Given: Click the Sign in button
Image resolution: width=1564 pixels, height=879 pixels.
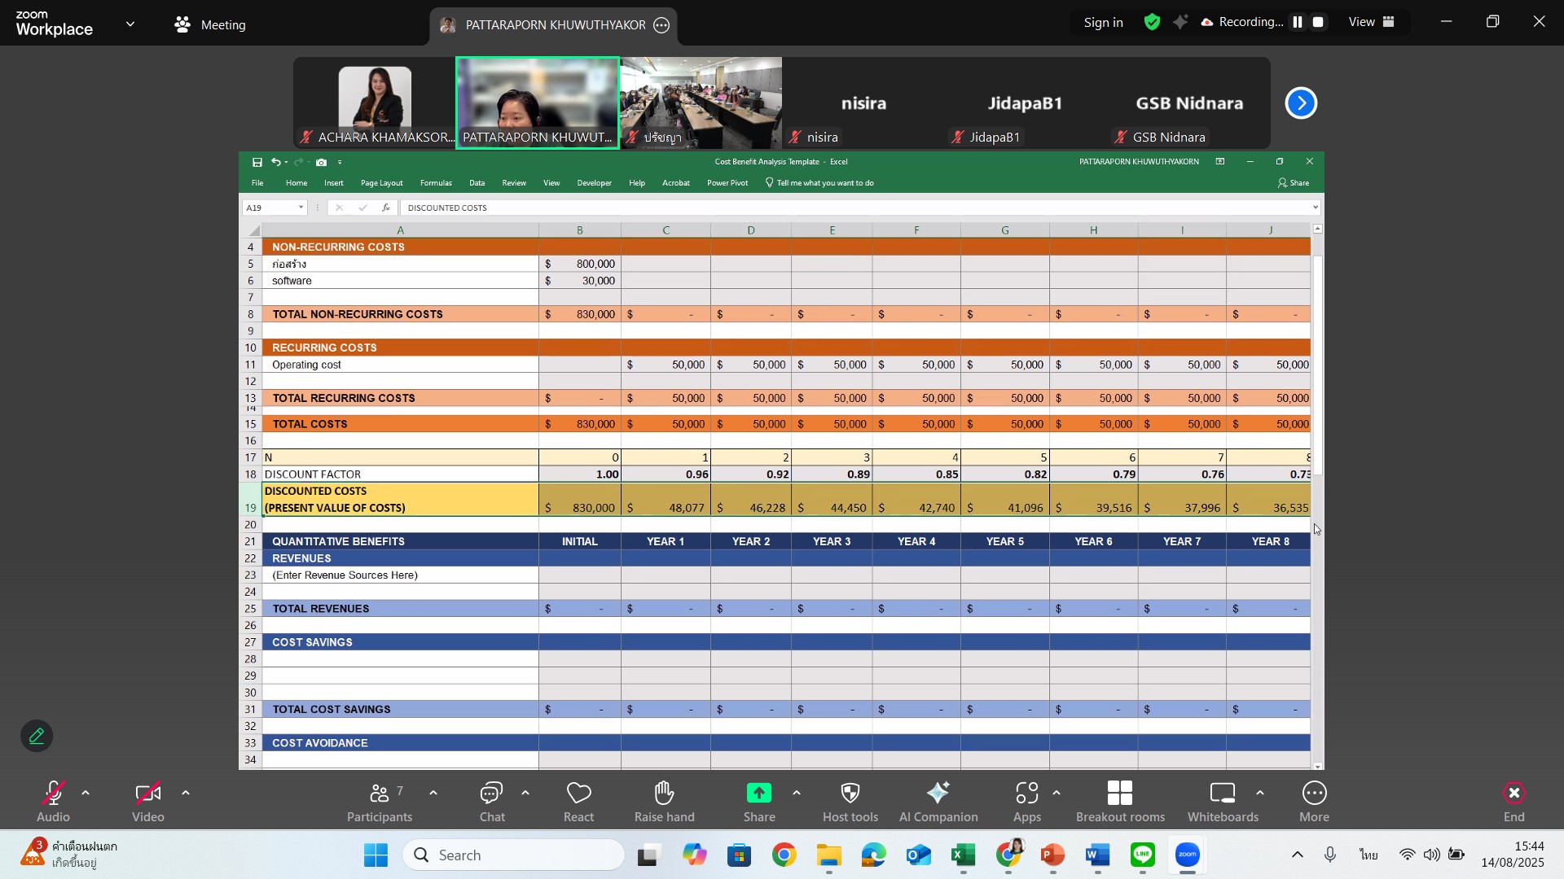Looking at the screenshot, I should coord(1103,23).
